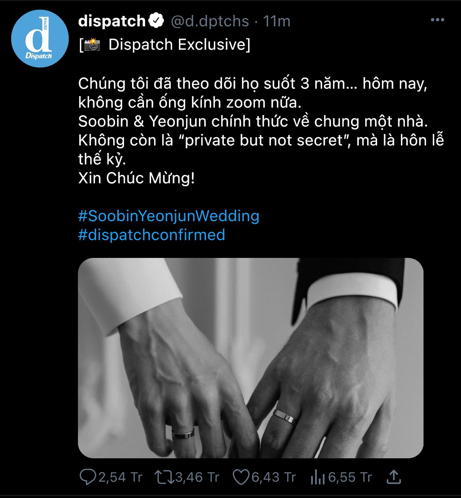Like the tweet with the heart icon
This screenshot has height=498, width=461.
[241, 477]
